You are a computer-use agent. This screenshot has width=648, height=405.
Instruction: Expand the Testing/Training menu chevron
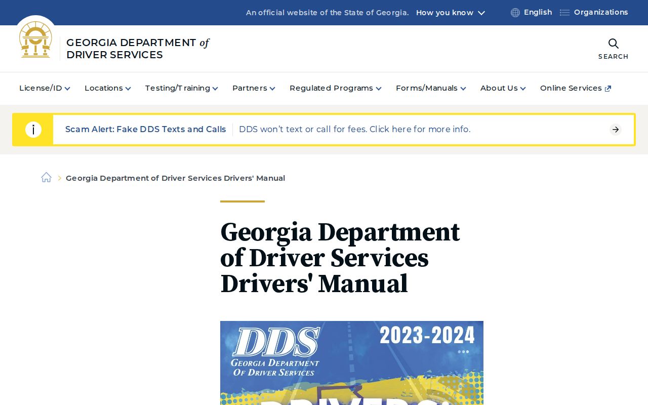(215, 89)
